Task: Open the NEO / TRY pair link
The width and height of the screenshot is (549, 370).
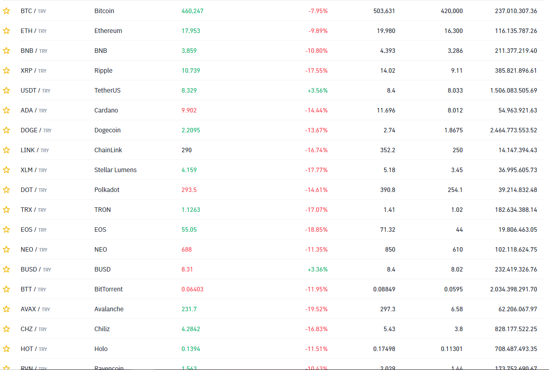Action: (34, 249)
